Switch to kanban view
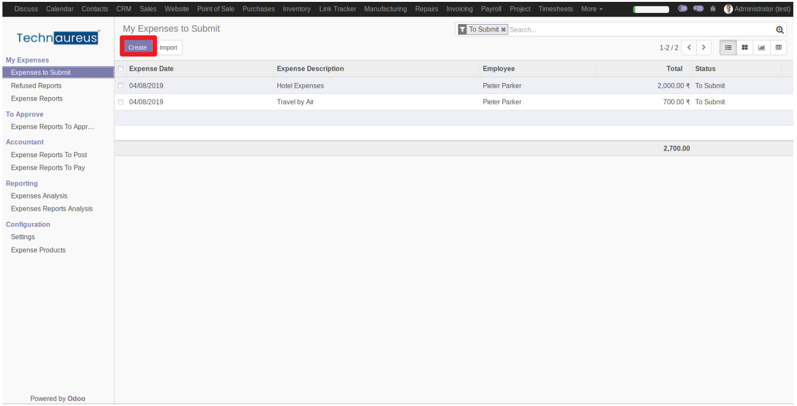Screen dimensions: 797x406 click(745, 47)
